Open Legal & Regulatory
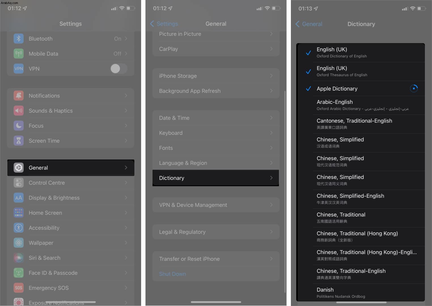Image resolution: width=432 pixels, height=306 pixels. pyautogui.click(x=216, y=232)
